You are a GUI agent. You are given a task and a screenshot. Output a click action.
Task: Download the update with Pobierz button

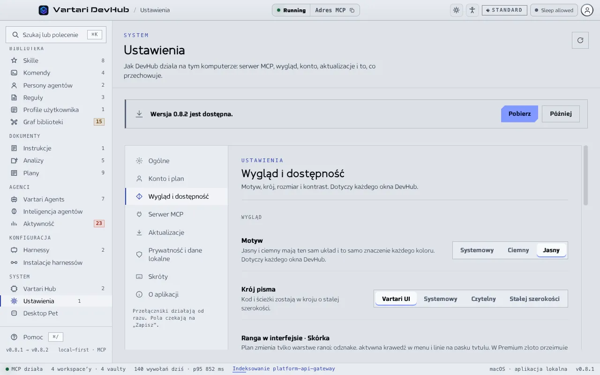pos(519,114)
